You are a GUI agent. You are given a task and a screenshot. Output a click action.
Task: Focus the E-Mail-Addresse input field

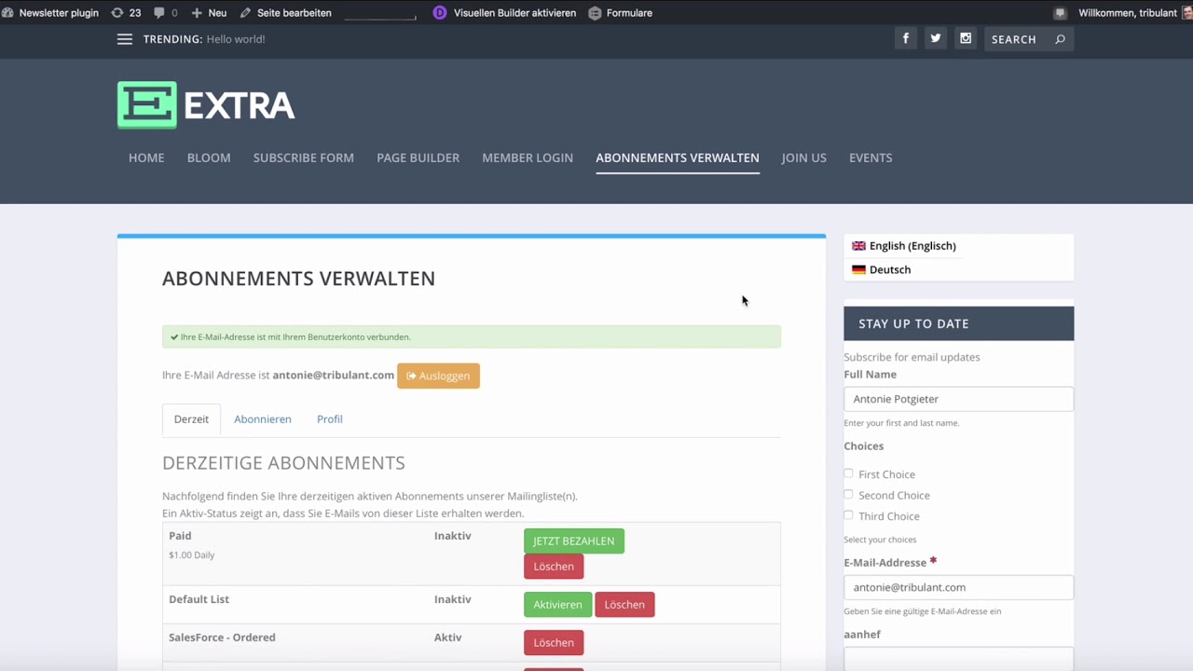[x=959, y=587]
